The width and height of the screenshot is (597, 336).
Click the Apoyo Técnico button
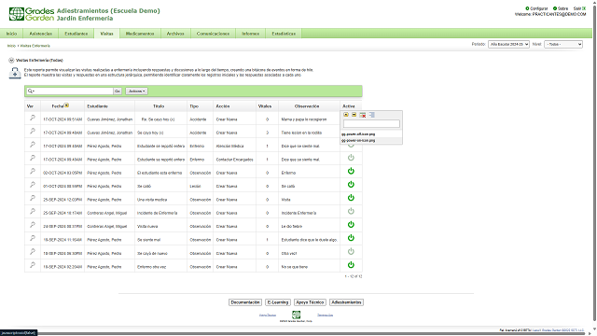310,302
